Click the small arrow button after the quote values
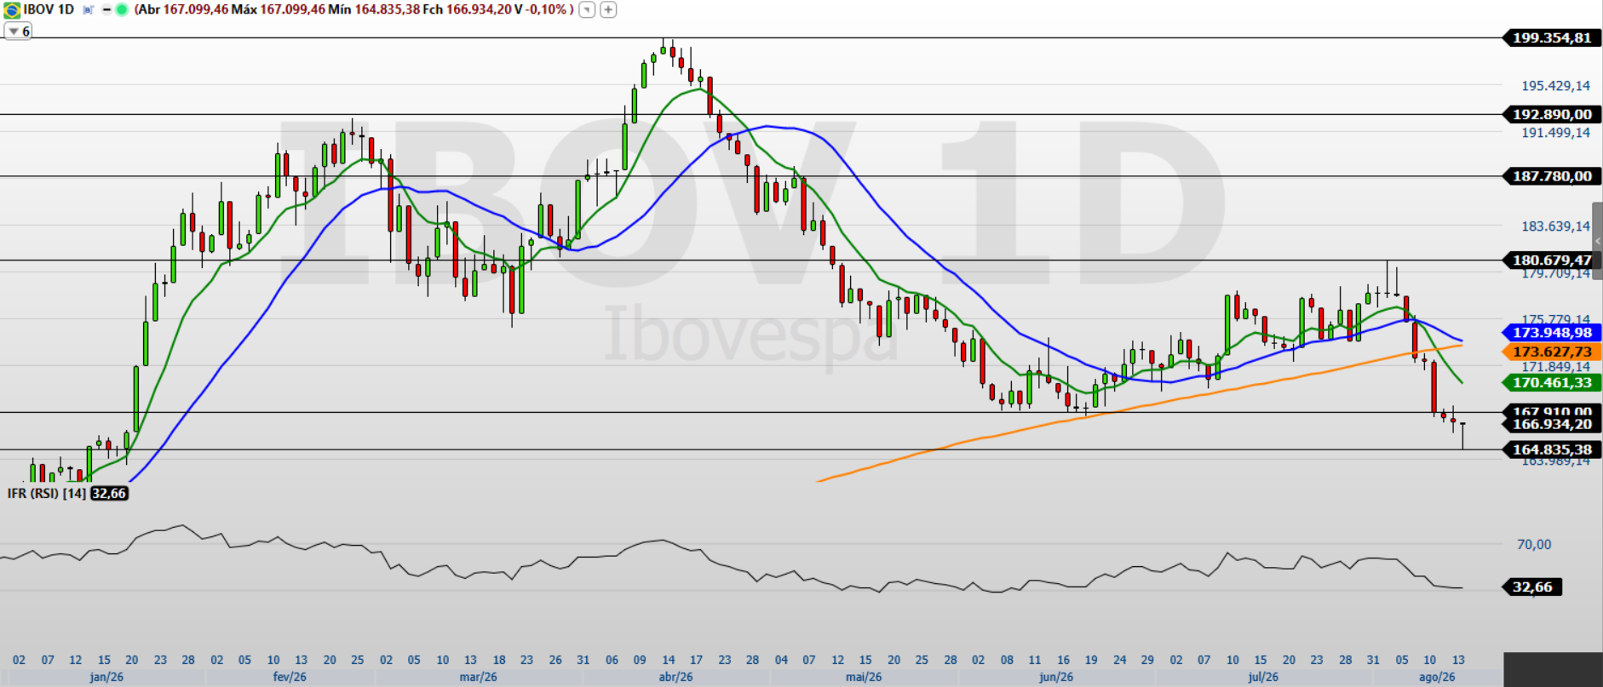Screen dimensions: 1603x687 tap(587, 10)
